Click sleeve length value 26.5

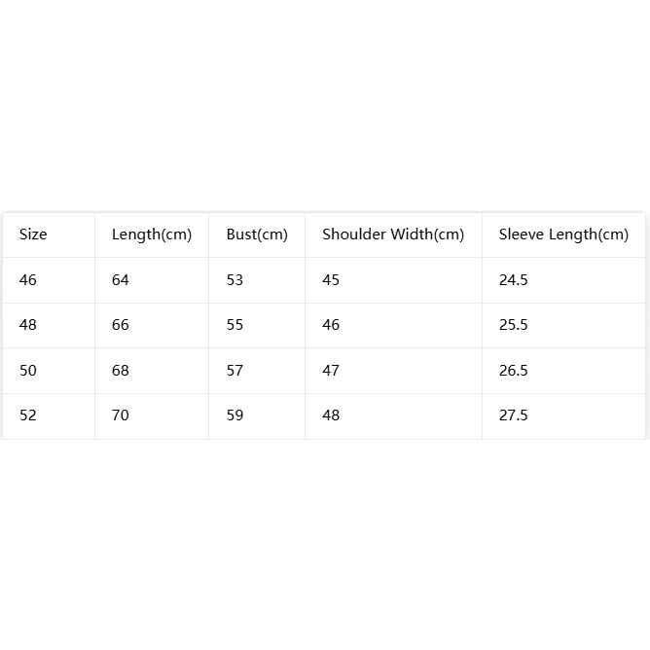(513, 370)
